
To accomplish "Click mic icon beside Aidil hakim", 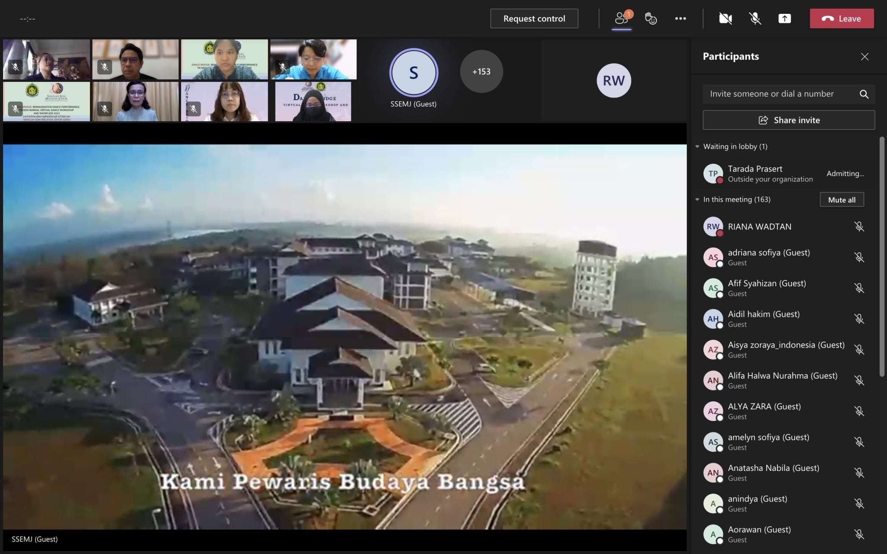I will (859, 319).
